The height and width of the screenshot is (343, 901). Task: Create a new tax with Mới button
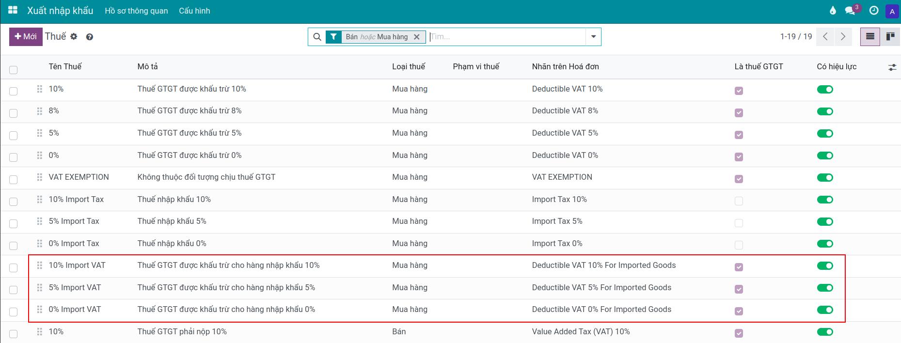pos(26,37)
